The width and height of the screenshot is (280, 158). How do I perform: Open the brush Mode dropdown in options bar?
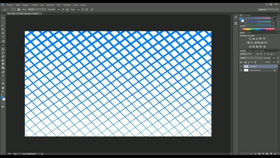[x=37, y=10]
